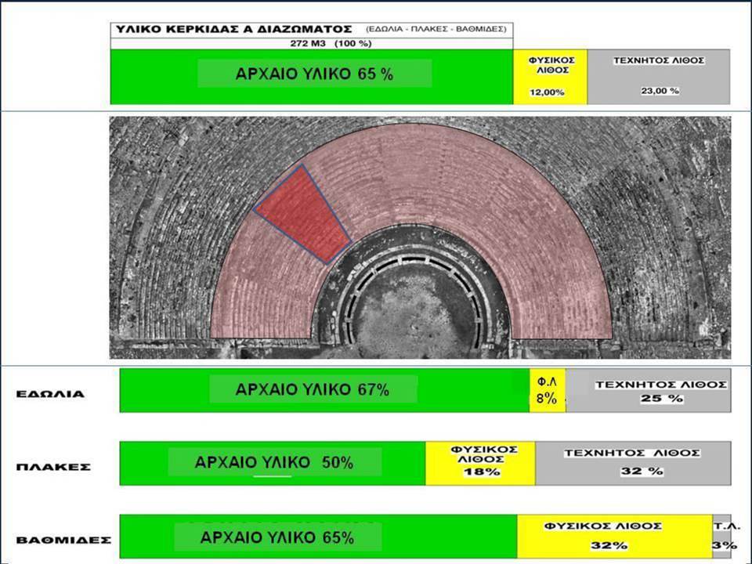Click 'ΦΥΣΙΚΟΣ ΛΙΘΟΣ 32%' yellow segment
Viewport: 752px width, 564px height.
(x=615, y=537)
